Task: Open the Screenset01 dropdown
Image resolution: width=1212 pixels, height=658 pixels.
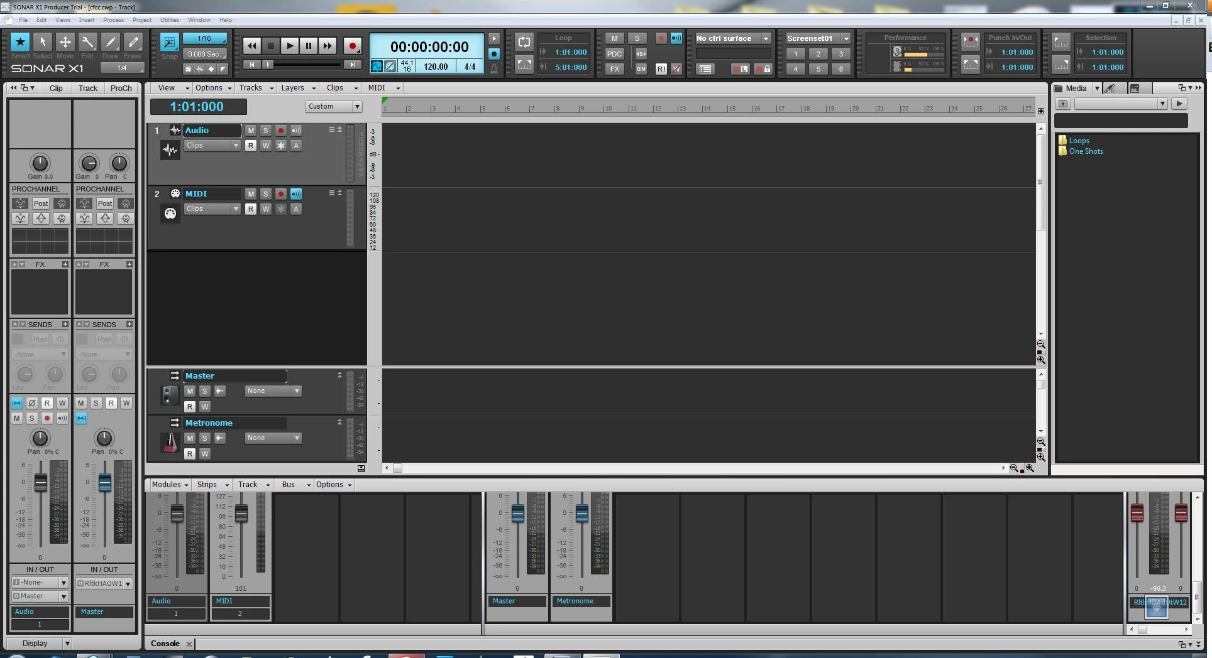Action: coord(818,38)
